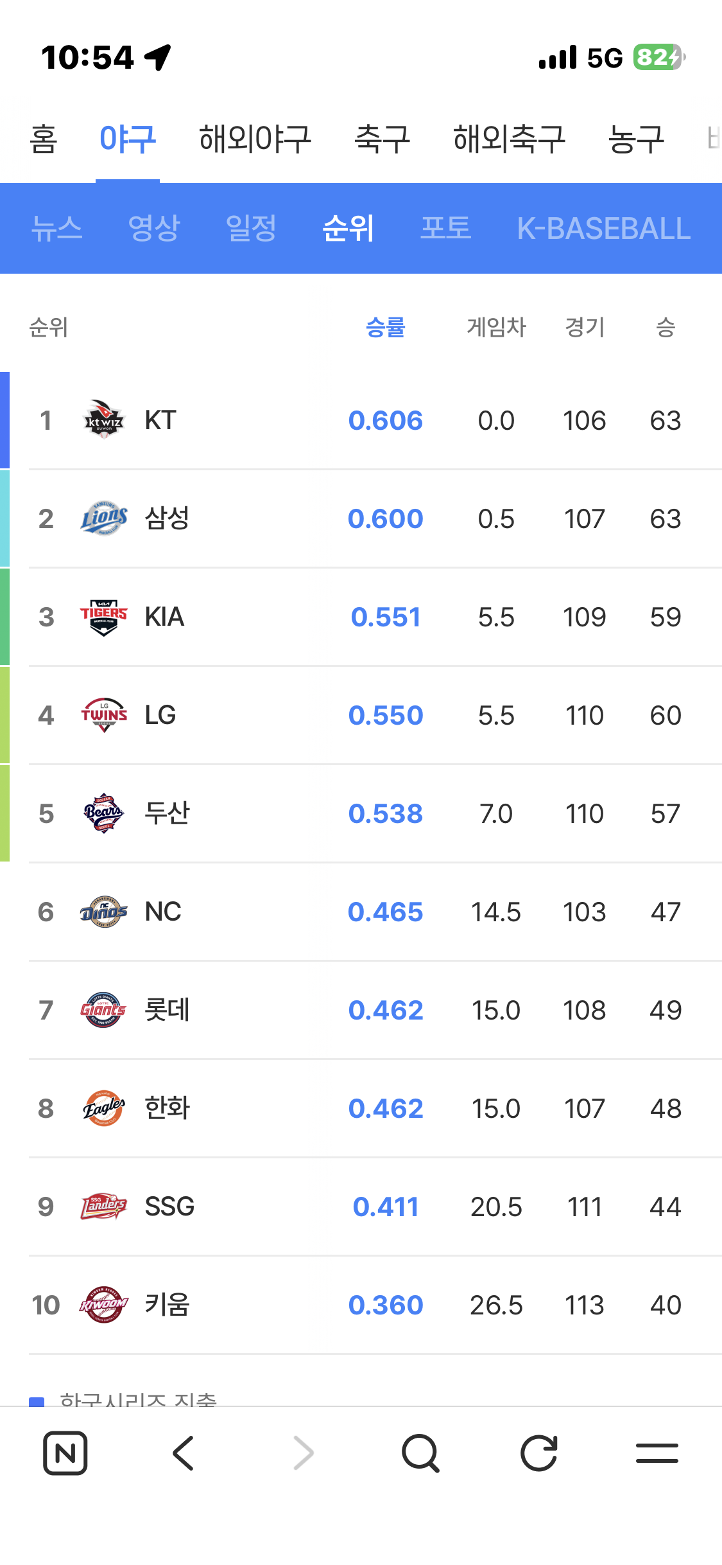Sort standings by 승률 column
This screenshot has width=722, height=1565.
[x=385, y=328]
